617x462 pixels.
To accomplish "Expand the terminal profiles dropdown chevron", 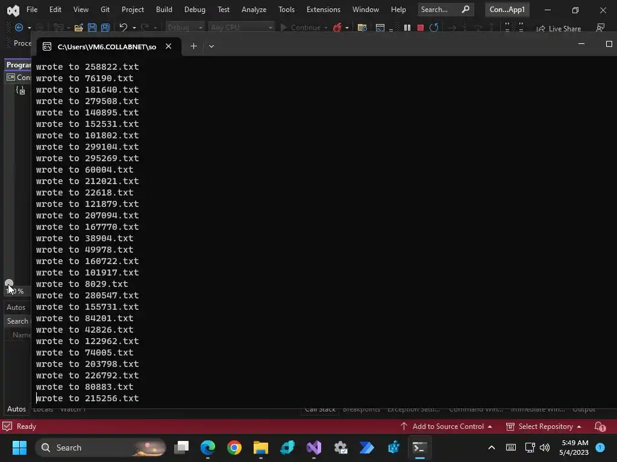I will (211, 46).
